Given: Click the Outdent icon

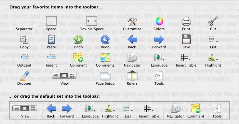Looking at the screenshot, I should point(25,57).
